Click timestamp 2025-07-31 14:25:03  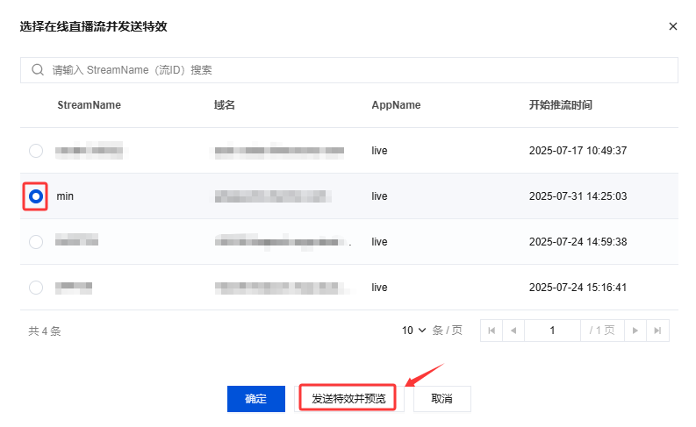coord(578,196)
